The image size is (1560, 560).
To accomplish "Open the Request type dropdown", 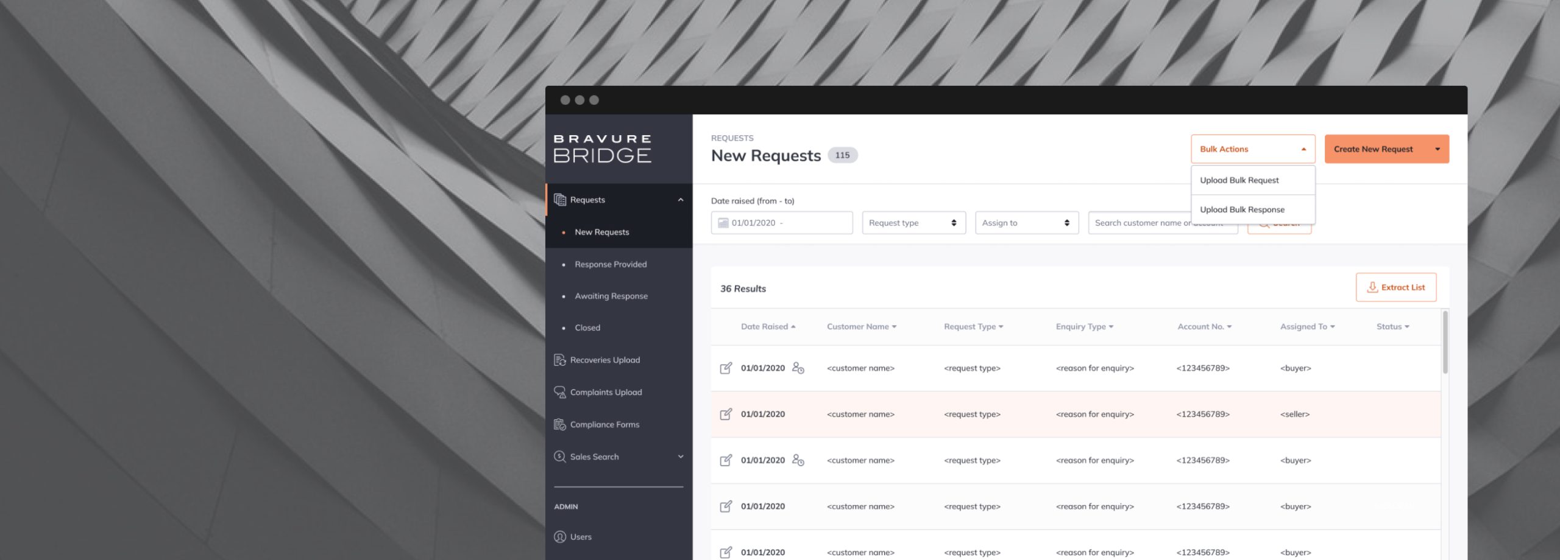I will (913, 223).
